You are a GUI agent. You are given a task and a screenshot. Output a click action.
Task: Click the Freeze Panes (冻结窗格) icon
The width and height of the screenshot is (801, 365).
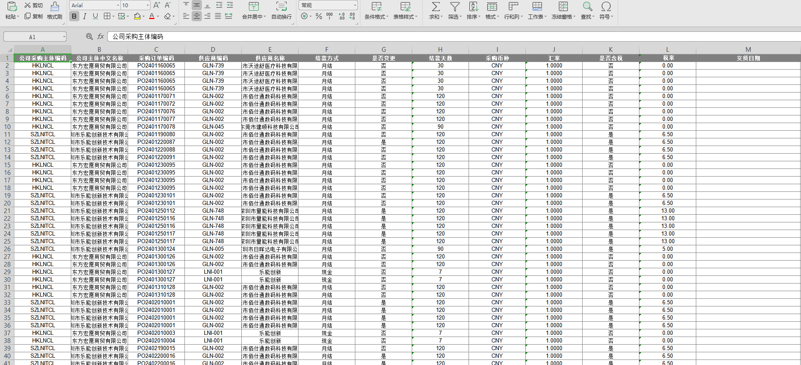coord(563,6)
